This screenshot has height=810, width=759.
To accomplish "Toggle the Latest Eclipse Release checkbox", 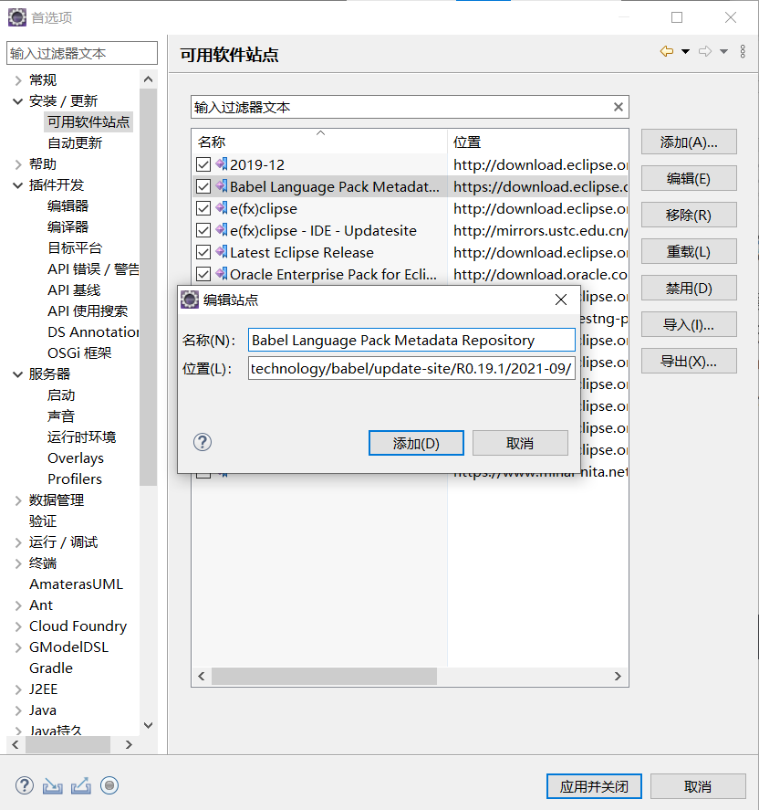I will (x=203, y=253).
